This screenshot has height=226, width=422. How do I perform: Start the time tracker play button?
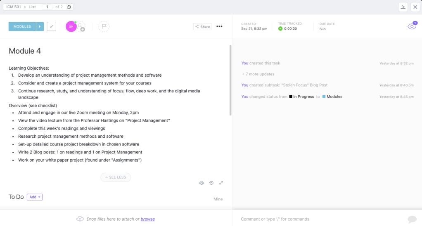coord(280,29)
